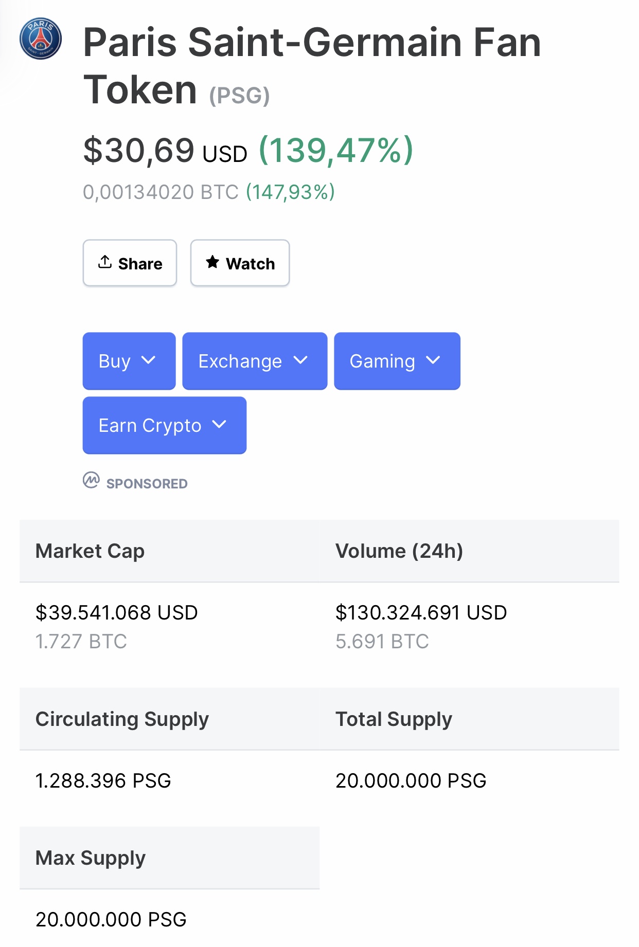The height and width of the screenshot is (947, 639).
Task: Click the Circulating Supply header
Action: pyautogui.click(x=122, y=719)
